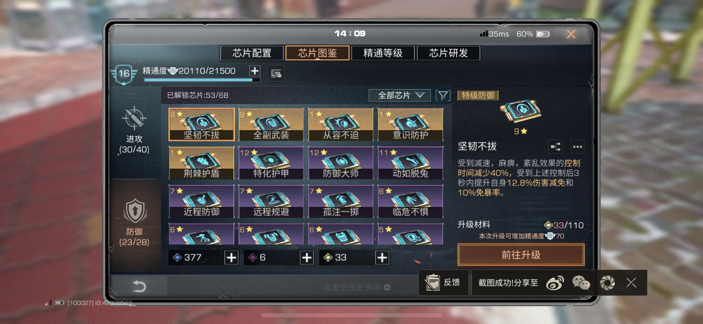Add more purple chip material 6
Screen dimensions: 703x324
pos(307,258)
